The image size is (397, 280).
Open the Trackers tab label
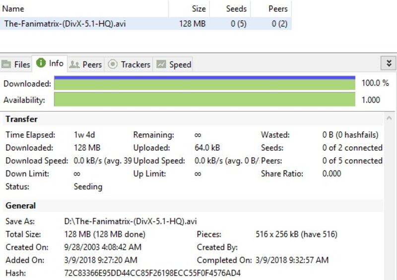pos(135,64)
